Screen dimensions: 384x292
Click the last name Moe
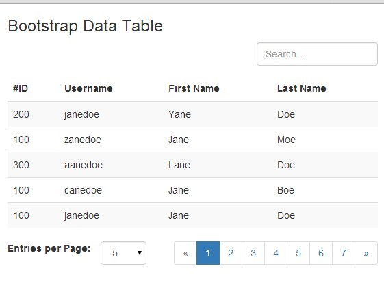click(x=286, y=140)
